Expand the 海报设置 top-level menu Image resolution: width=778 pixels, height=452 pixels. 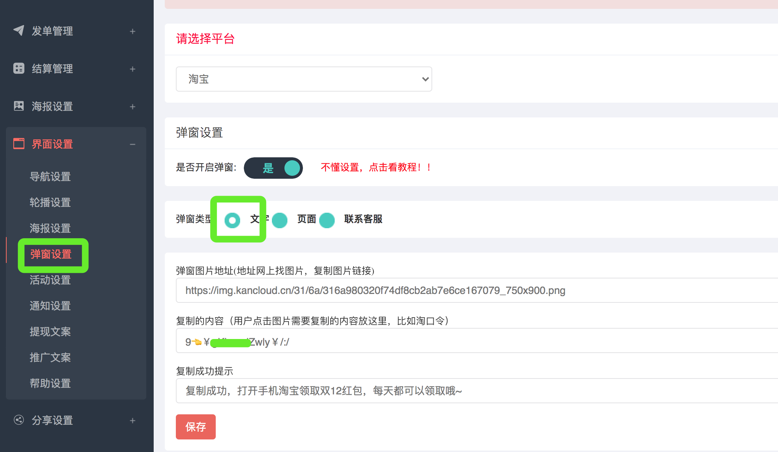[x=132, y=106]
